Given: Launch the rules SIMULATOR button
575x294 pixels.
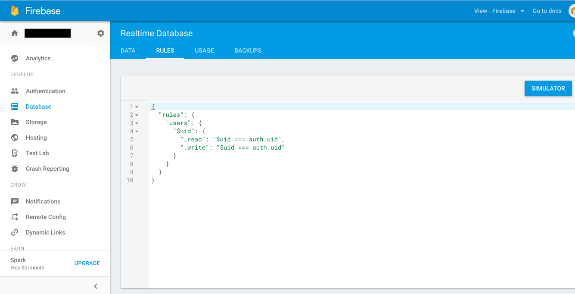Looking at the screenshot, I should tap(548, 88).
